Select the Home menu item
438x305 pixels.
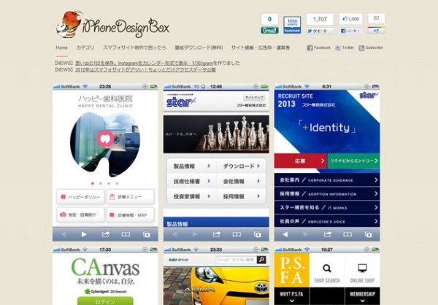point(62,47)
